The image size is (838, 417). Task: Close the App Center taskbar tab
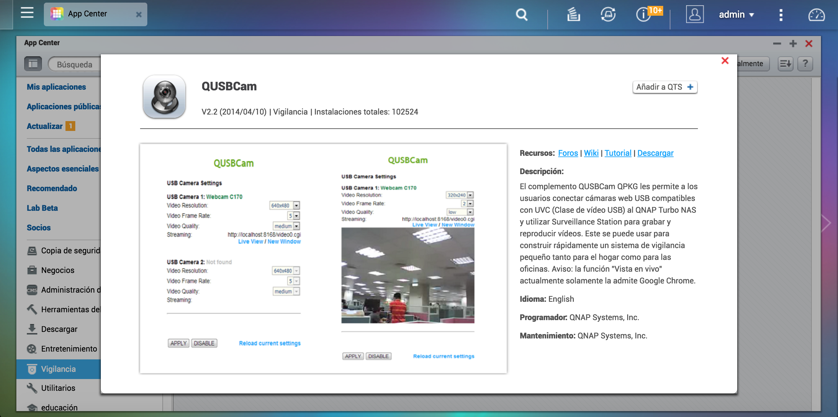tap(139, 14)
